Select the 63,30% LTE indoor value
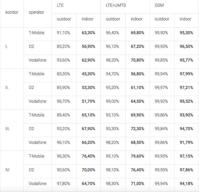This screenshot has width=199, height=192. point(88,33)
